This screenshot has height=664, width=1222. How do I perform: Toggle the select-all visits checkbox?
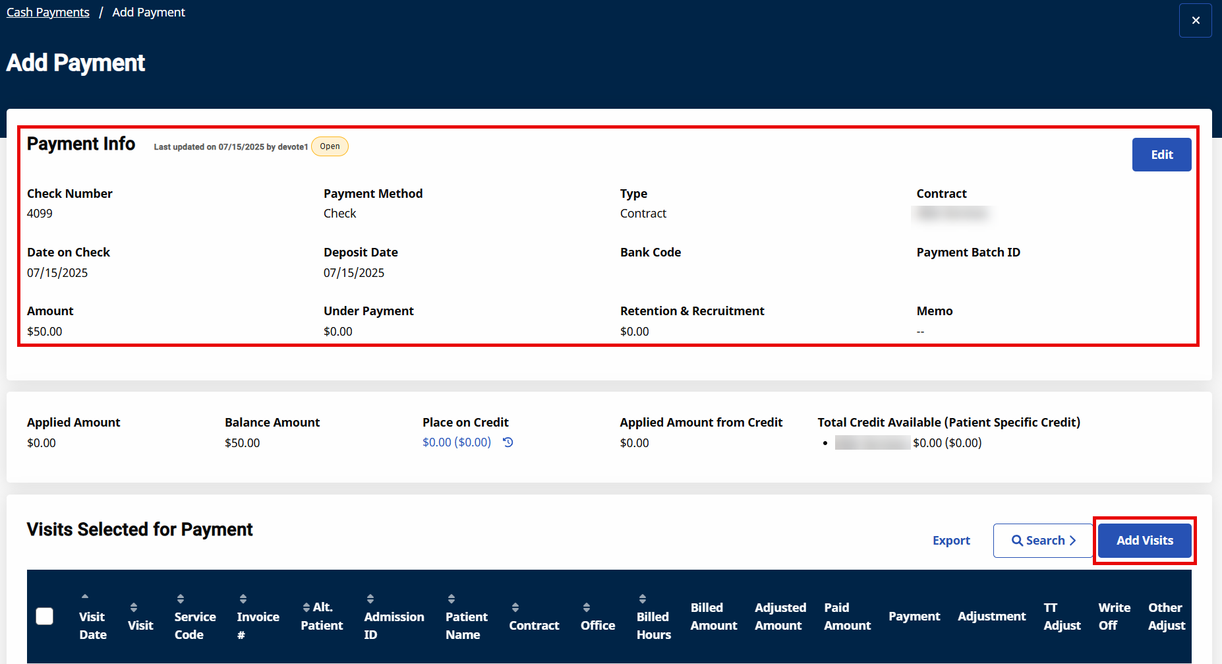[45, 616]
